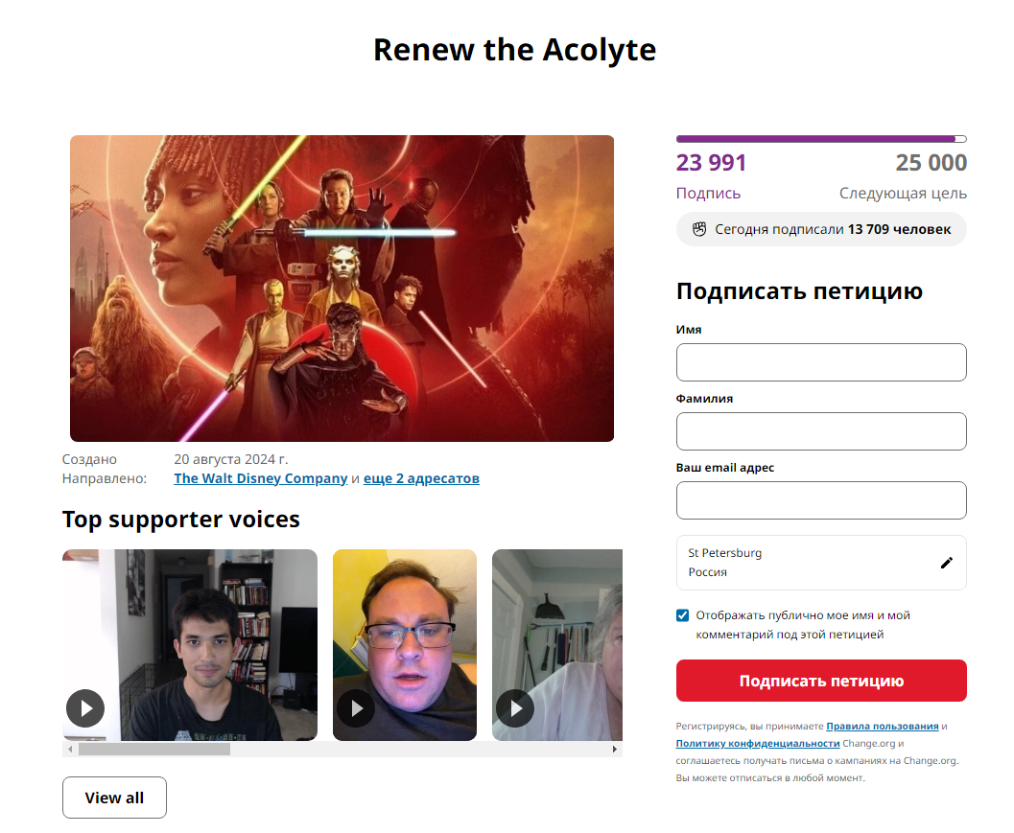Screen dimensions: 1014x833
Task: Open The Walt Disney Company link
Action: point(261,478)
